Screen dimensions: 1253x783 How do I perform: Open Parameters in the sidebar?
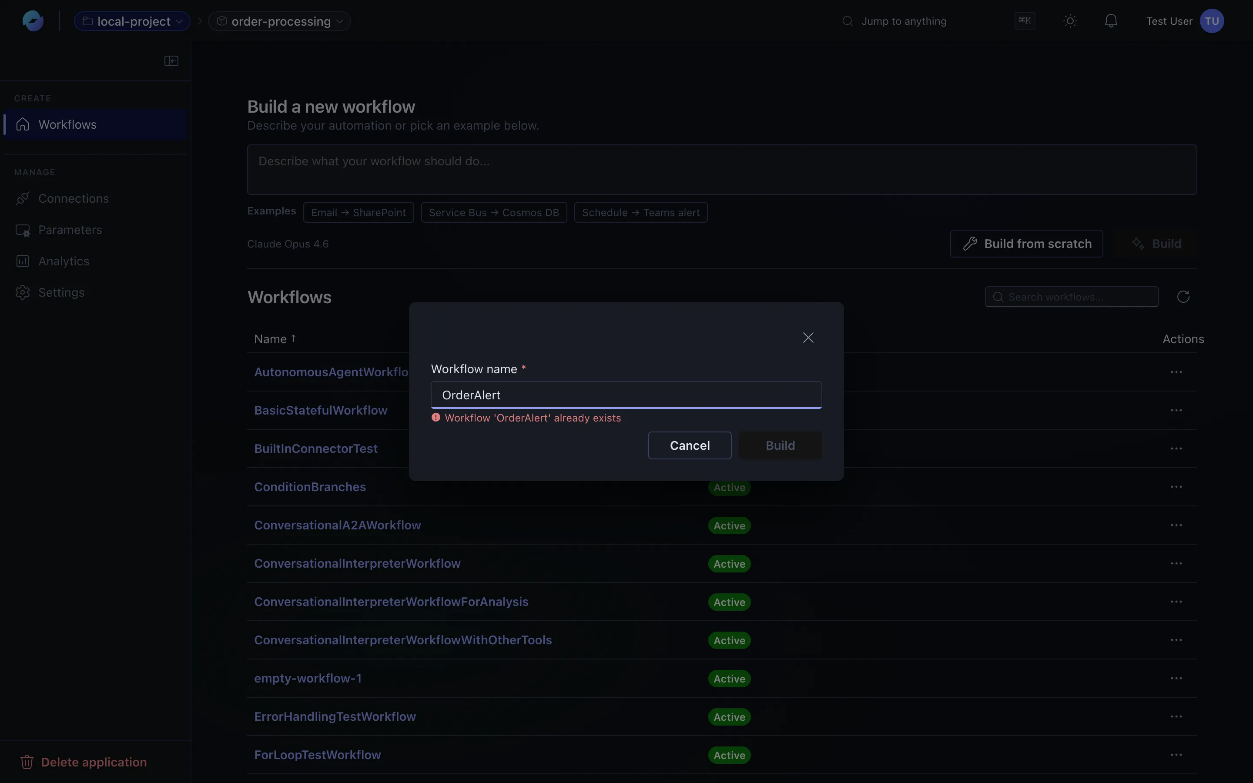point(95,230)
